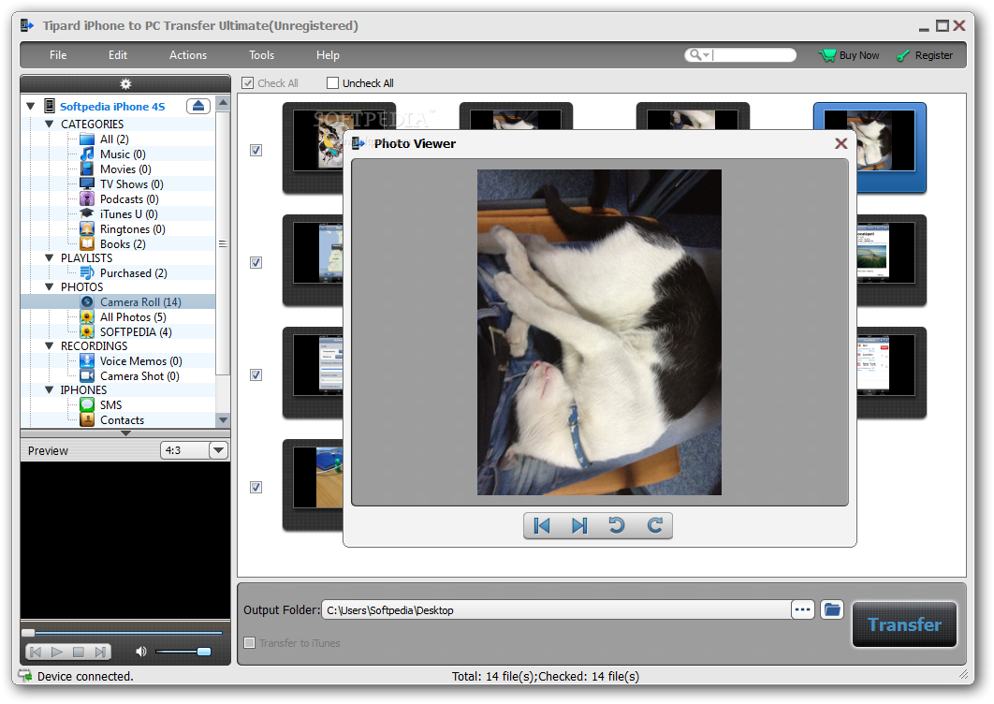Open the Help menu
This screenshot has width=994, height=704.
(x=328, y=55)
